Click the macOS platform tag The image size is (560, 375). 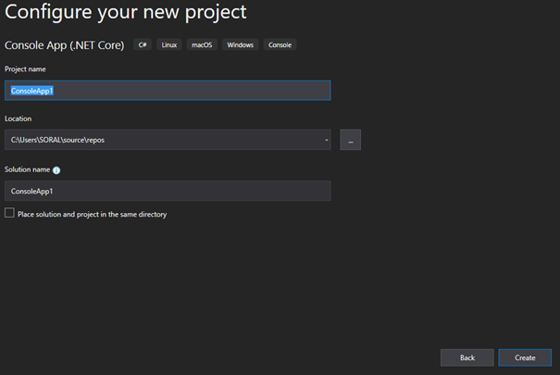pos(202,44)
